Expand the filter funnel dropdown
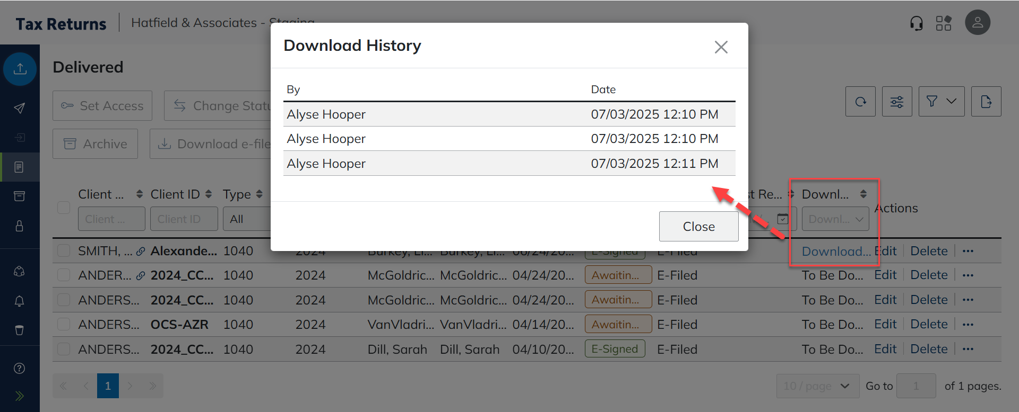1019x412 pixels. click(x=941, y=102)
